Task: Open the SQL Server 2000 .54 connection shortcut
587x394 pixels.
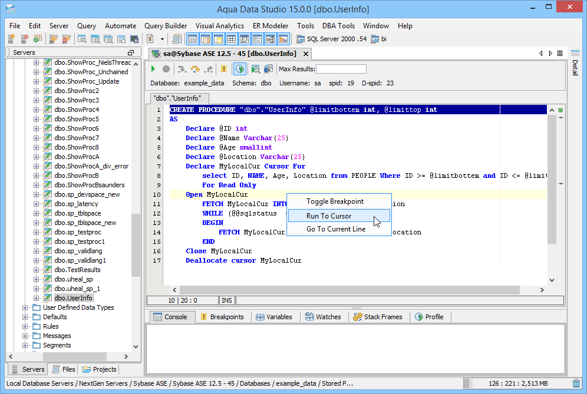Action: (x=332, y=39)
